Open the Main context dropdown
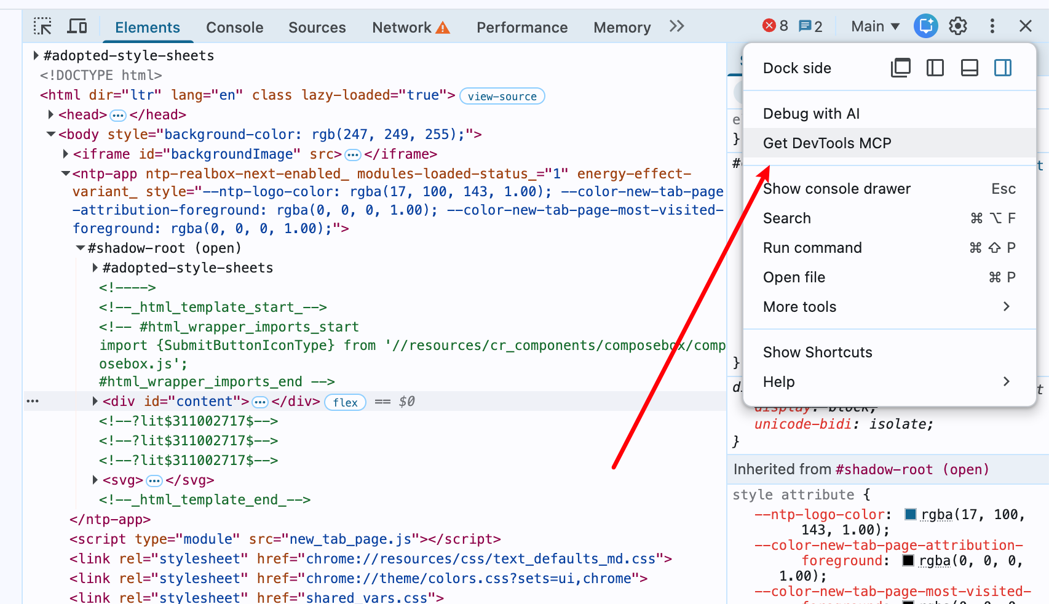This screenshot has height=604, width=1049. click(875, 26)
